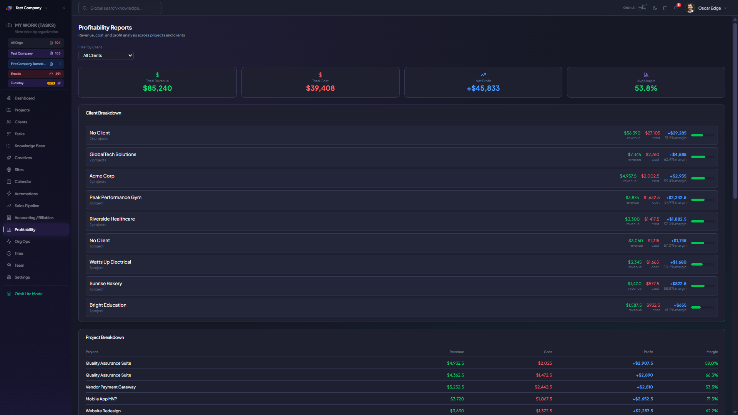This screenshot has width=738, height=415.
Task: Click the Total Revenue dollar icon
Action: pyautogui.click(x=157, y=75)
